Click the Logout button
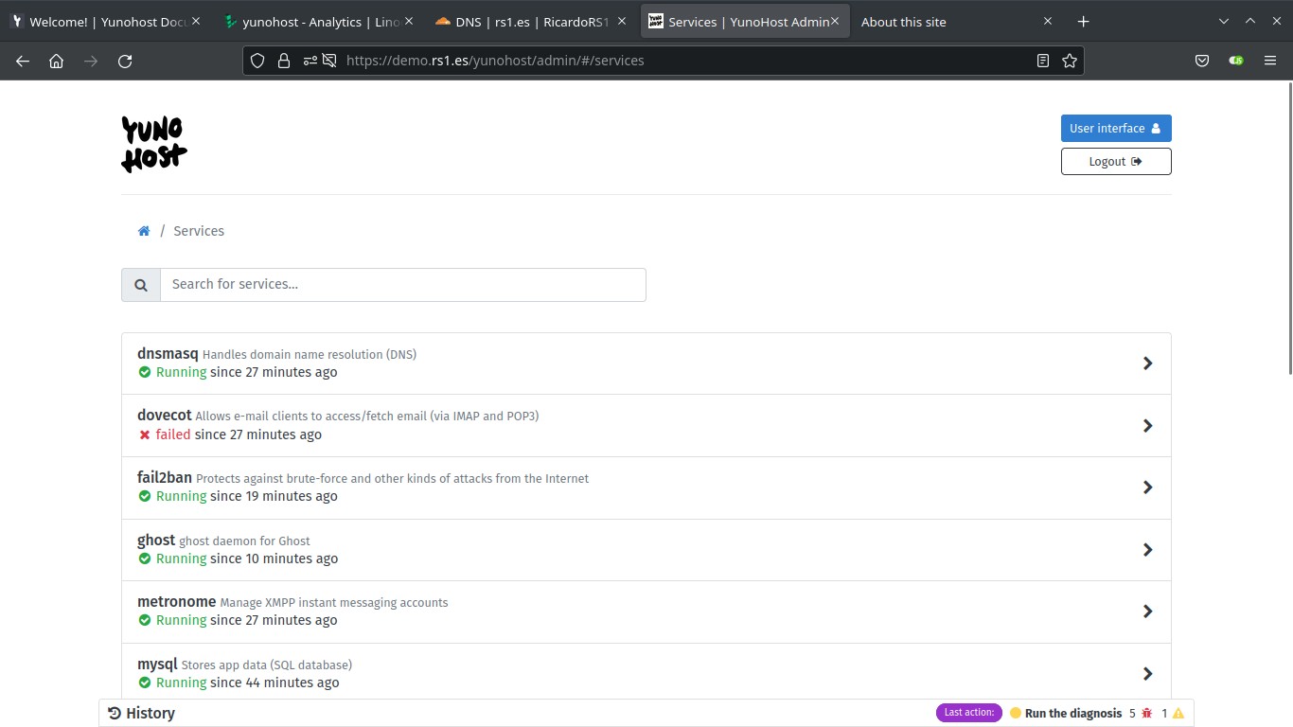This screenshot has height=727, width=1293. coord(1115,162)
